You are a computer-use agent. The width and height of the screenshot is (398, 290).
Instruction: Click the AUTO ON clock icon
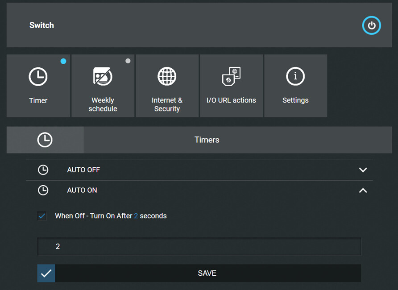pos(43,191)
